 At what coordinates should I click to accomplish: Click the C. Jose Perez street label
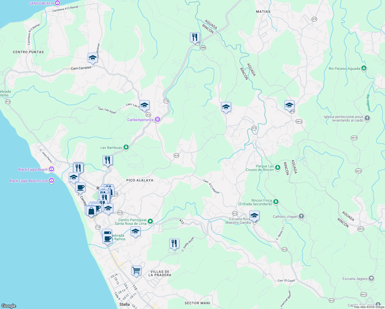click(x=46, y=156)
